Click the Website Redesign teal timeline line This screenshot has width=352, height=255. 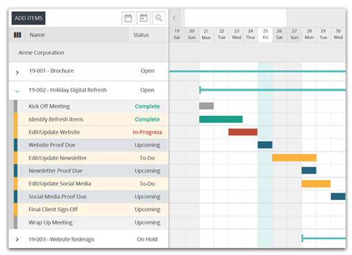324,239
